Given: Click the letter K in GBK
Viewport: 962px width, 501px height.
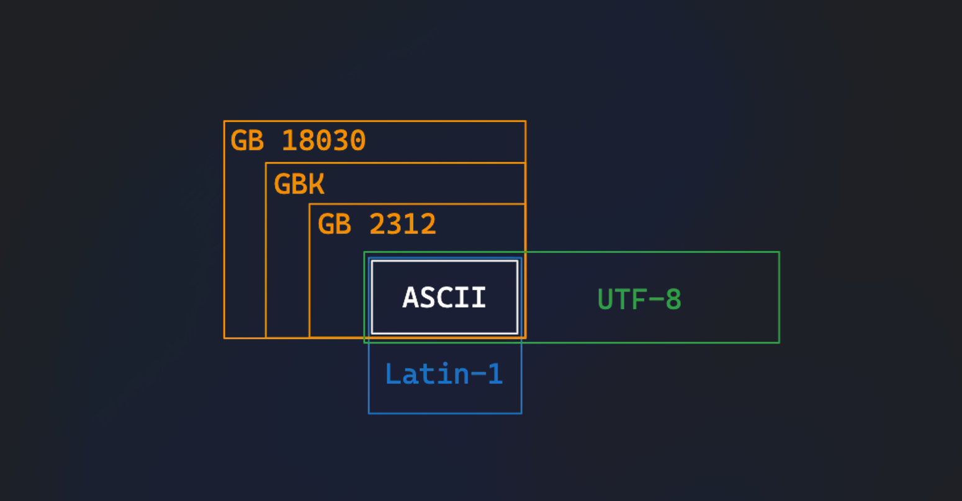Looking at the screenshot, I should pos(317,184).
